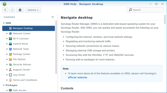Viewport: 167px width, 93px height.
Task: Click the Log Center notebook icon
Action: click(x=10, y=75)
